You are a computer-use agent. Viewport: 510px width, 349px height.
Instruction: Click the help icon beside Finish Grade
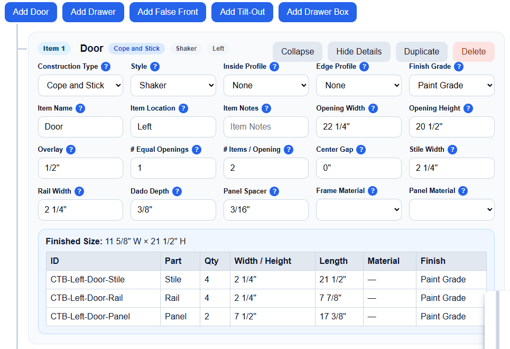click(x=459, y=67)
